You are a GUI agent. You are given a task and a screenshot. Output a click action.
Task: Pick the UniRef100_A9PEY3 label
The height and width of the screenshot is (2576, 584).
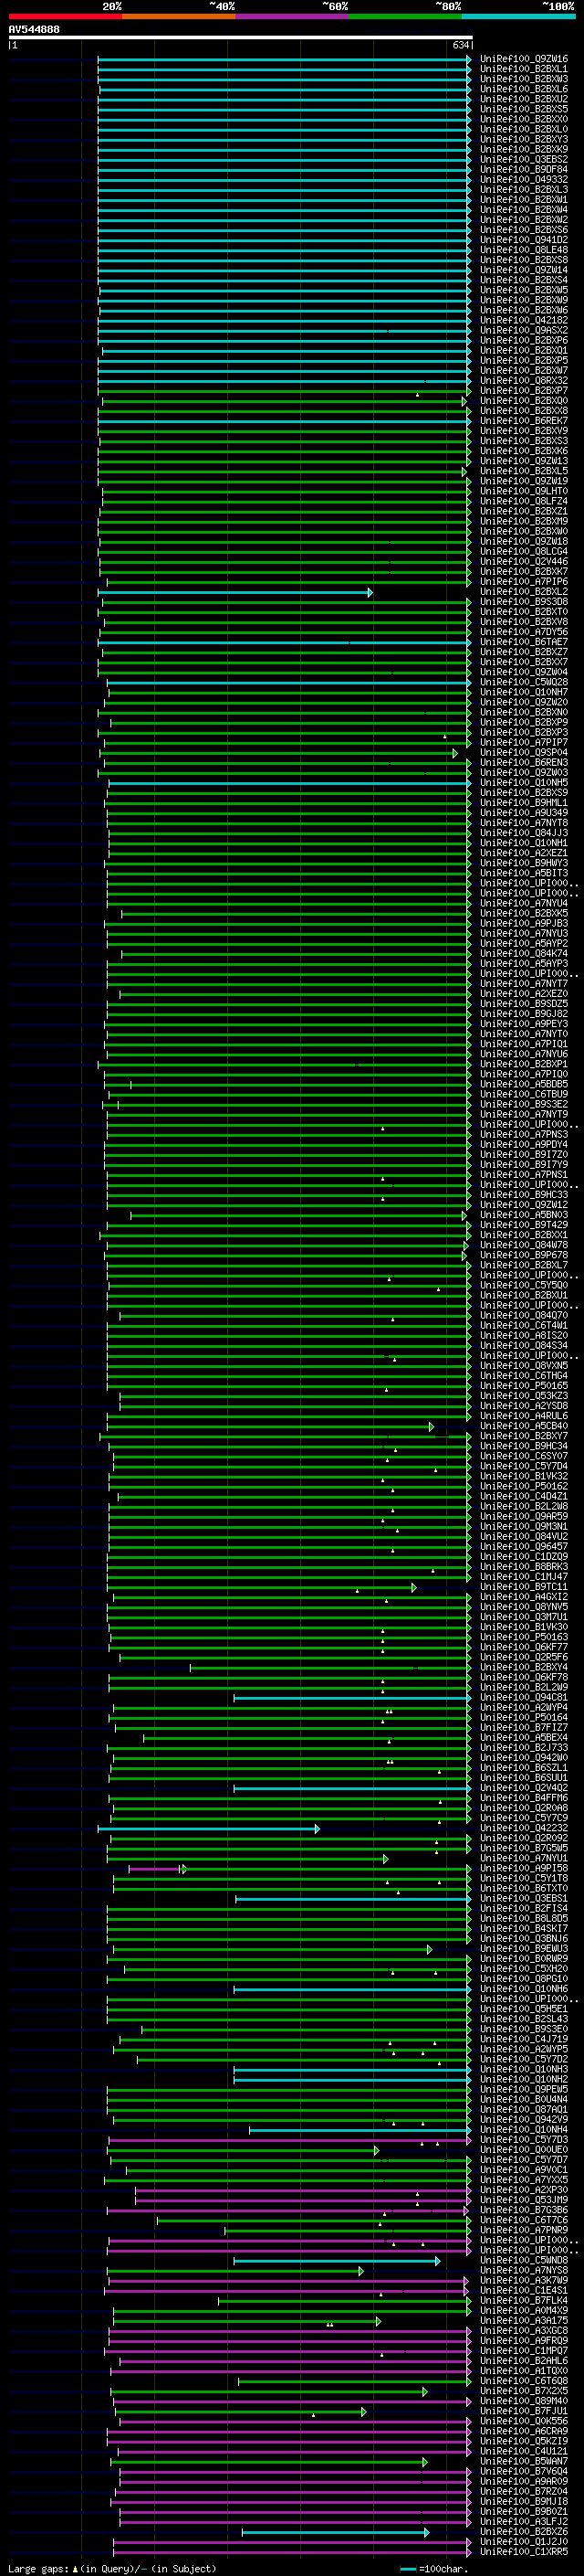(x=524, y=1024)
